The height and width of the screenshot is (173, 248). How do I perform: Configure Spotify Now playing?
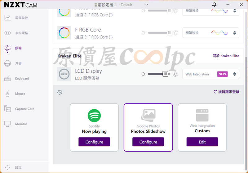click(94, 142)
